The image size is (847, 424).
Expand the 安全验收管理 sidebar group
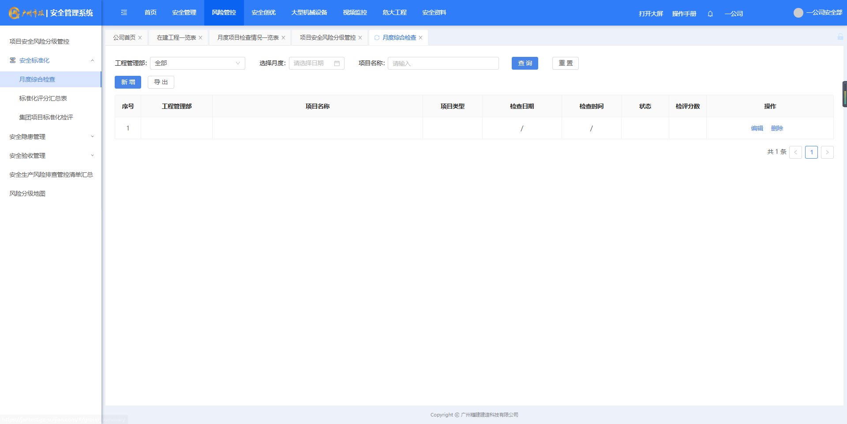92,156
